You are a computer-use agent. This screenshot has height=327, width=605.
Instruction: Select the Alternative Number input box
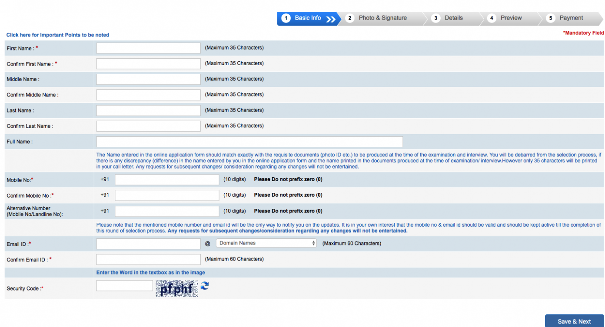click(x=167, y=211)
